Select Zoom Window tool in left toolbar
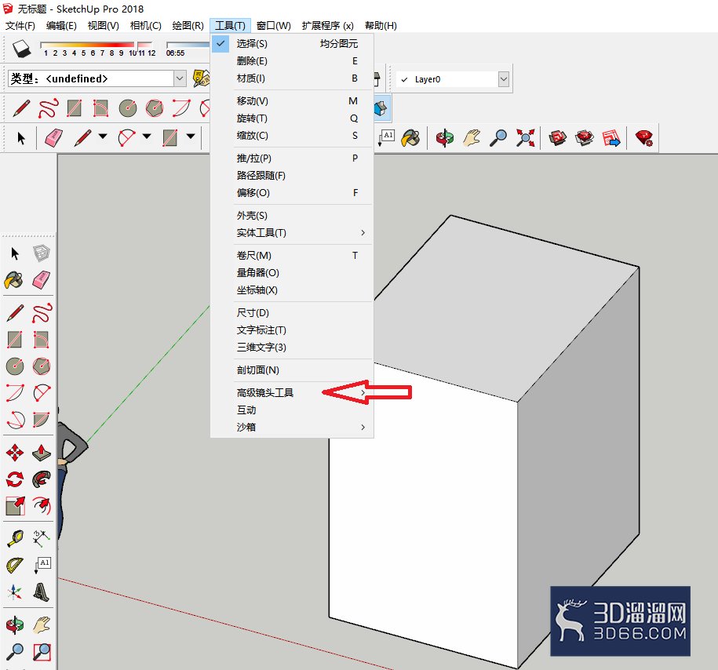The height and width of the screenshot is (670, 718). pos(42,652)
